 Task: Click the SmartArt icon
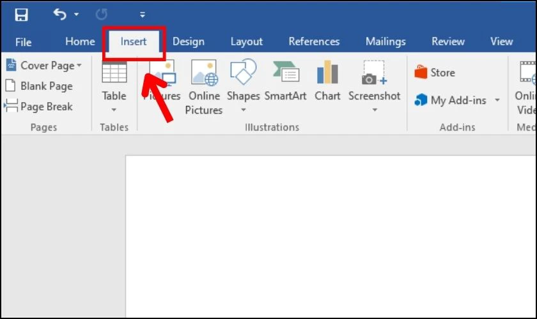pyautogui.click(x=286, y=72)
